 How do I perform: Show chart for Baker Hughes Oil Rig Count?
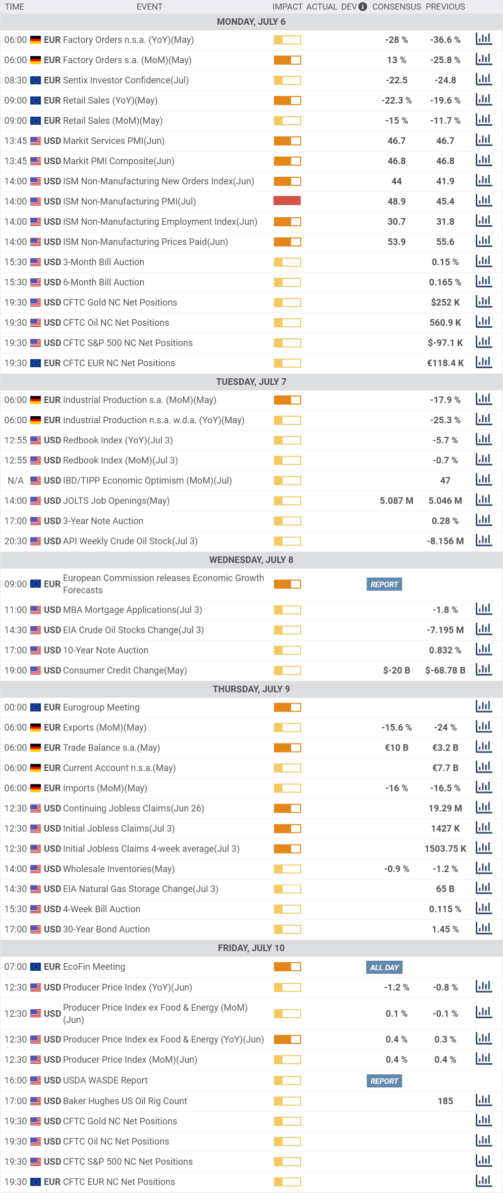pos(483,1100)
